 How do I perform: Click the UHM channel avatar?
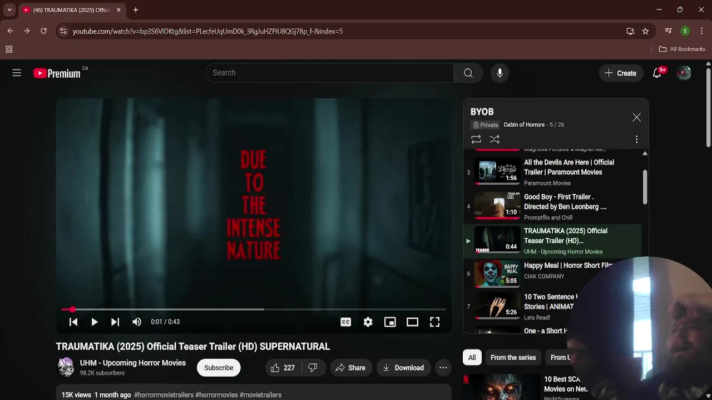pos(66,367)
